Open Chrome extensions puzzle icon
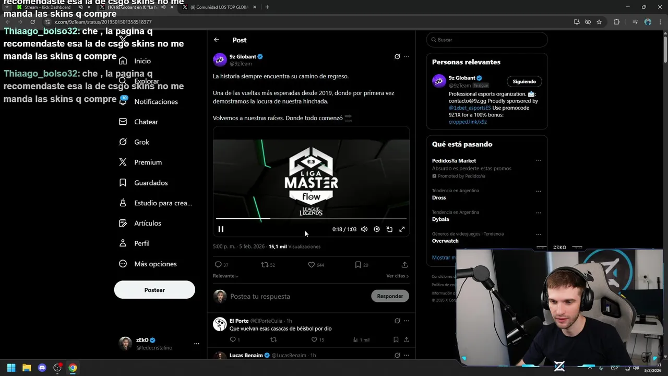668x376 pixels. coord(616,22)
